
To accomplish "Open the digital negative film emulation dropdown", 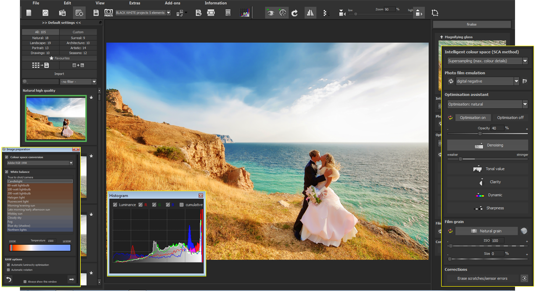I will point(516,81).
